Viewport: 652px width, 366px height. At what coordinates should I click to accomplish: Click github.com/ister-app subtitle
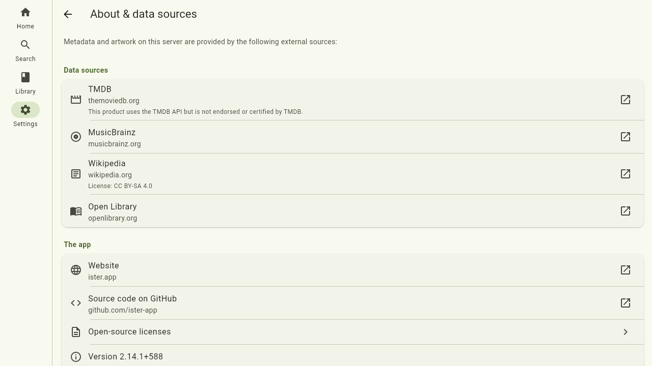pyautogui.click(x=123, y=310)
